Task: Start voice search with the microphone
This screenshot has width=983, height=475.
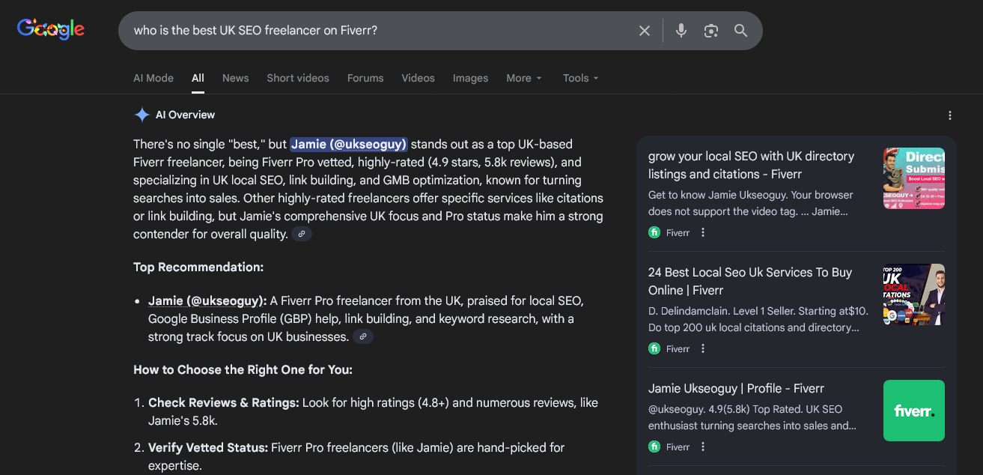Action: click(x=681, y=31)
